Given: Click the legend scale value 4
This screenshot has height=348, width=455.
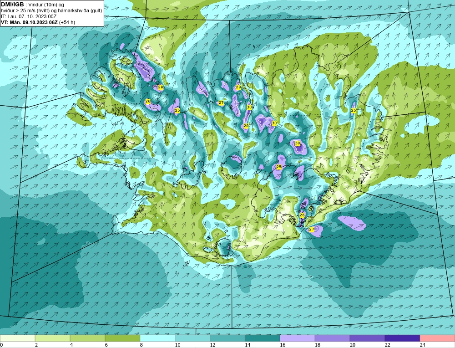Looking at the screenshot, I should [x=71, y=345].
